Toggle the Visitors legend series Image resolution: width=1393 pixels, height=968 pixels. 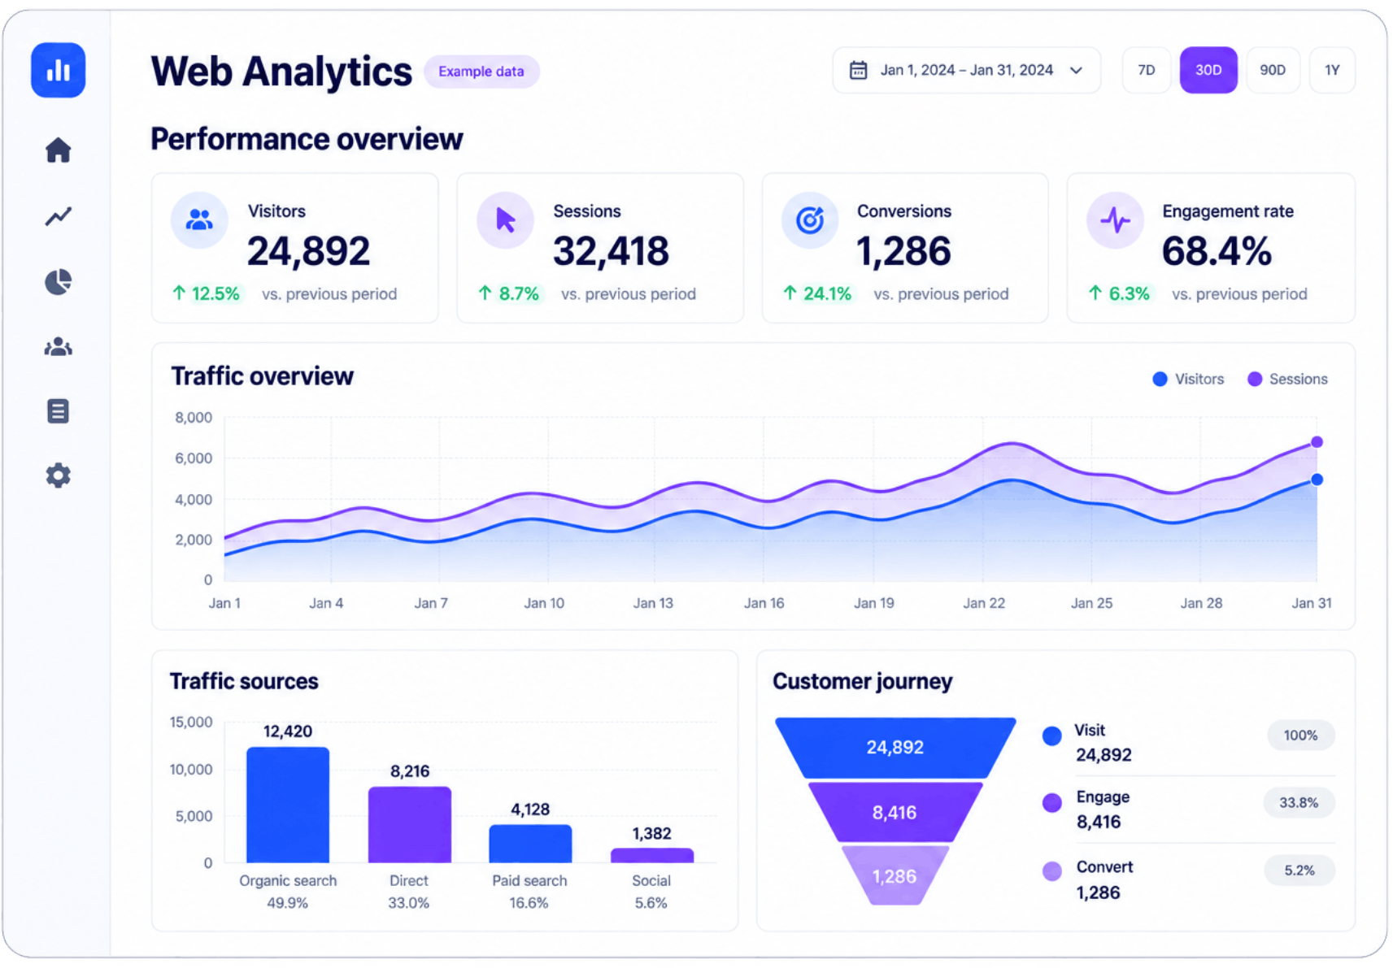[x=1188, y=380]
